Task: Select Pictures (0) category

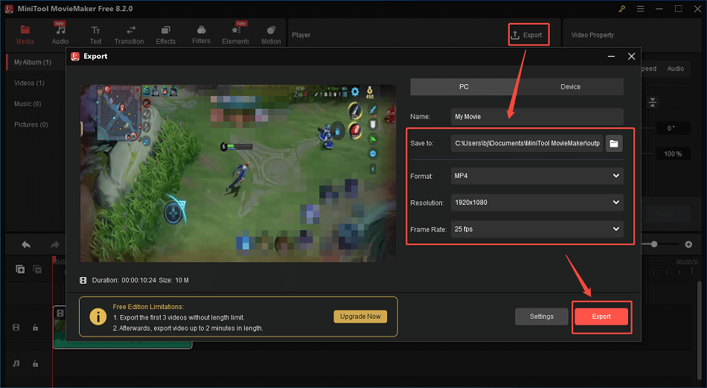Action: pyautogui.click(x=31, y=124)
